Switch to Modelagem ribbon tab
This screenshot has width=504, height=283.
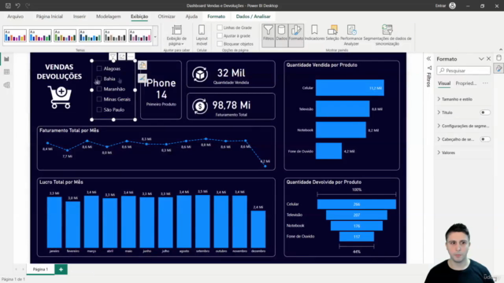[x=109, y=17]
